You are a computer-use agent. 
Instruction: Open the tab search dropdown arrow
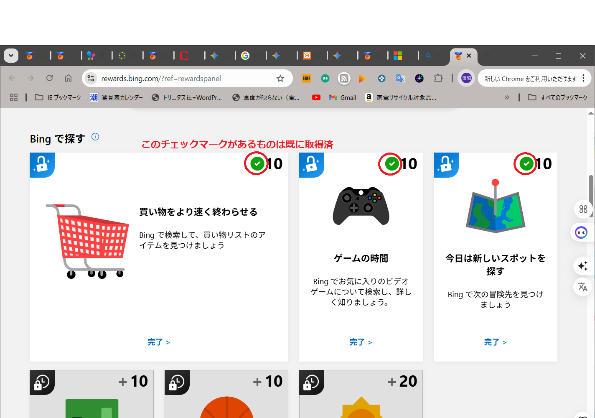pos(11,56)
